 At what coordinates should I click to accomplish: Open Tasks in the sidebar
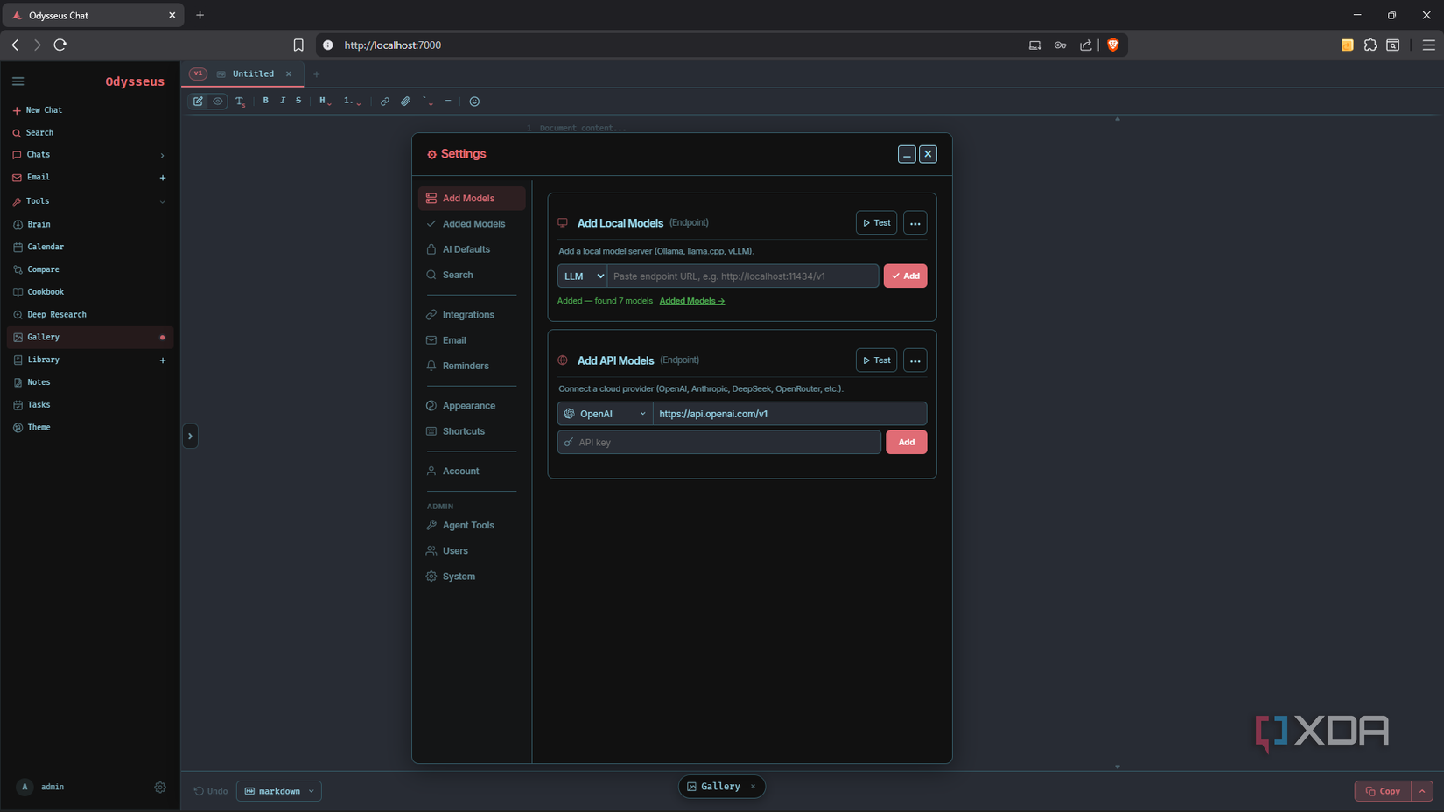click(39, 405)
